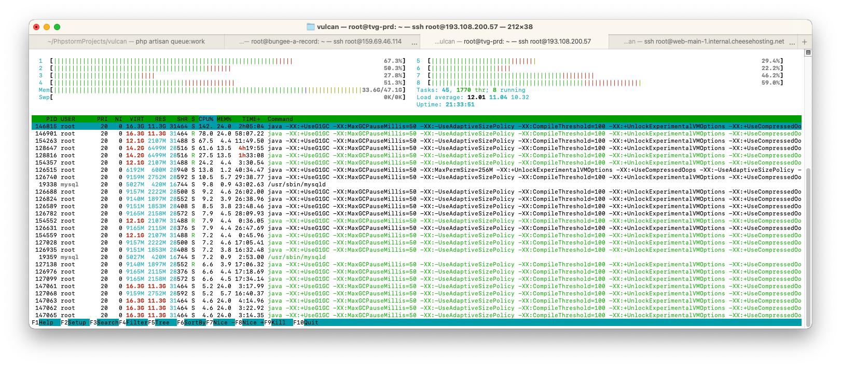
Task: Sort by the MEM% column header
Action: 224,119
